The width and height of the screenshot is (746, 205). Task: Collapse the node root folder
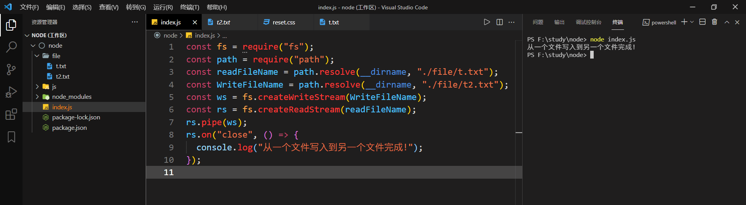point(33,46)
